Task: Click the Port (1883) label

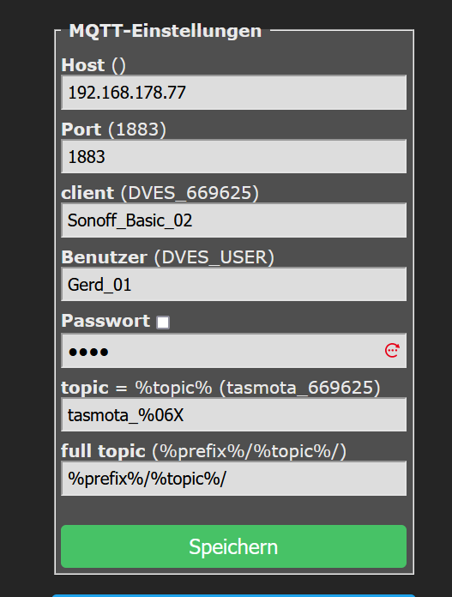Action: coord(113,130)
